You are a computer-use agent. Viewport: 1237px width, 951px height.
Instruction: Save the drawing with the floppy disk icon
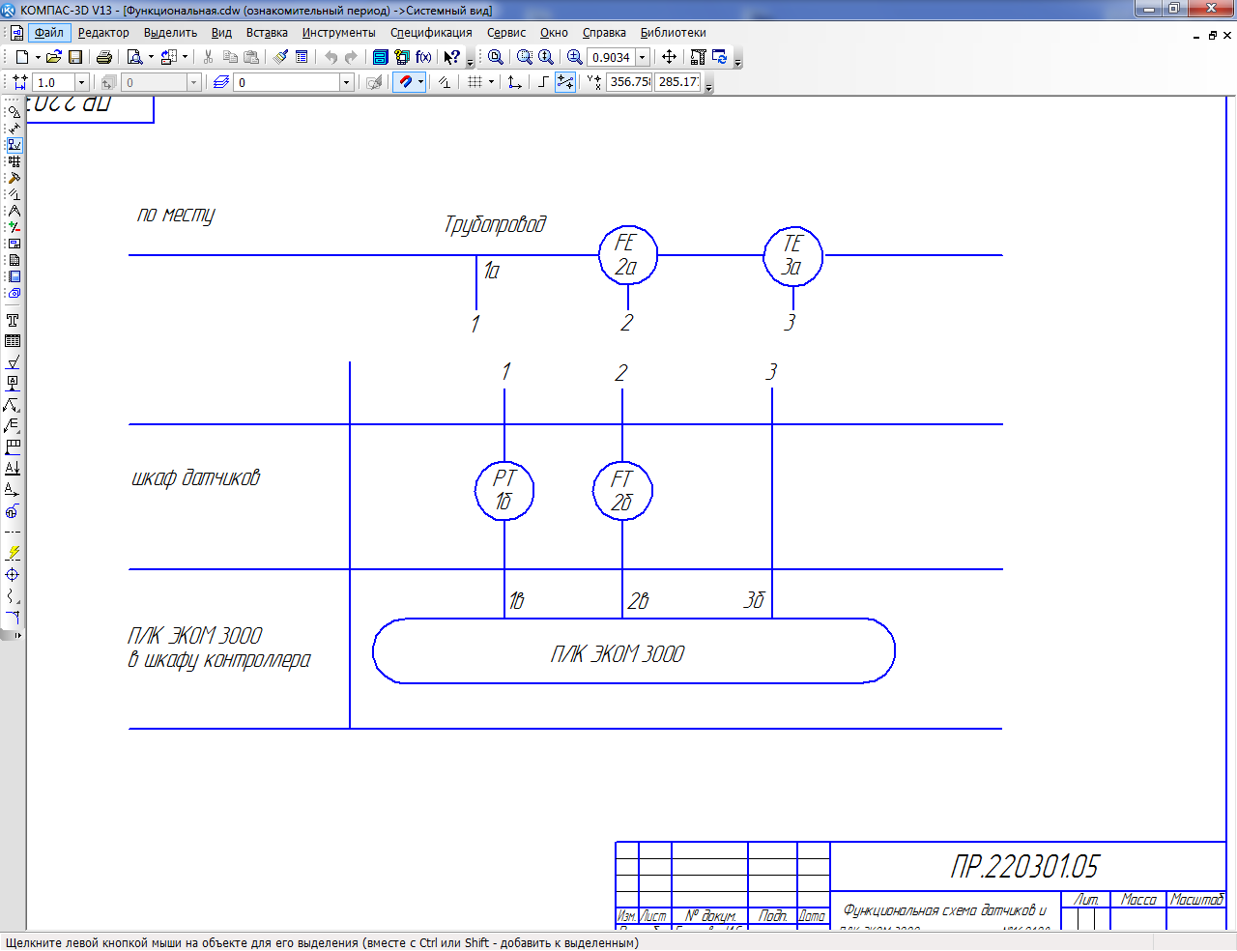[x=75, y=57]
